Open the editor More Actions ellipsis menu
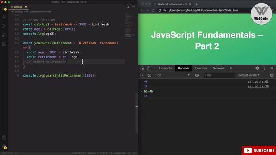276x155 pixels. point(133,7)
